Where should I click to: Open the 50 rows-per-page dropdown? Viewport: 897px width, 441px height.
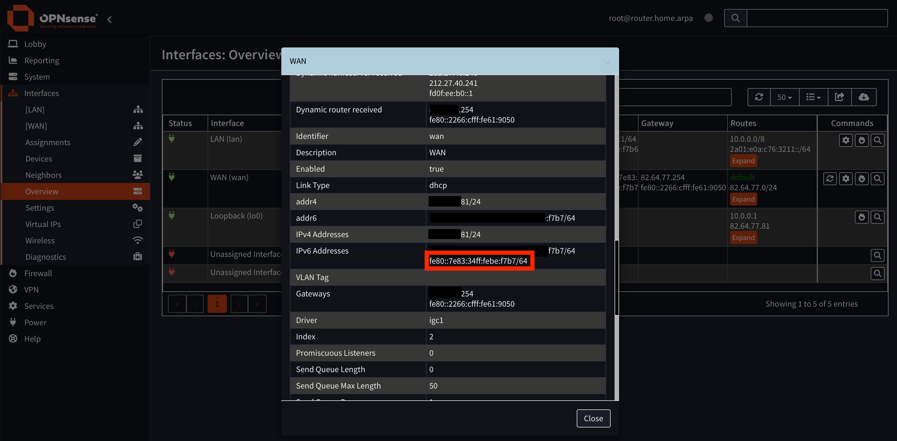(785, 97)
